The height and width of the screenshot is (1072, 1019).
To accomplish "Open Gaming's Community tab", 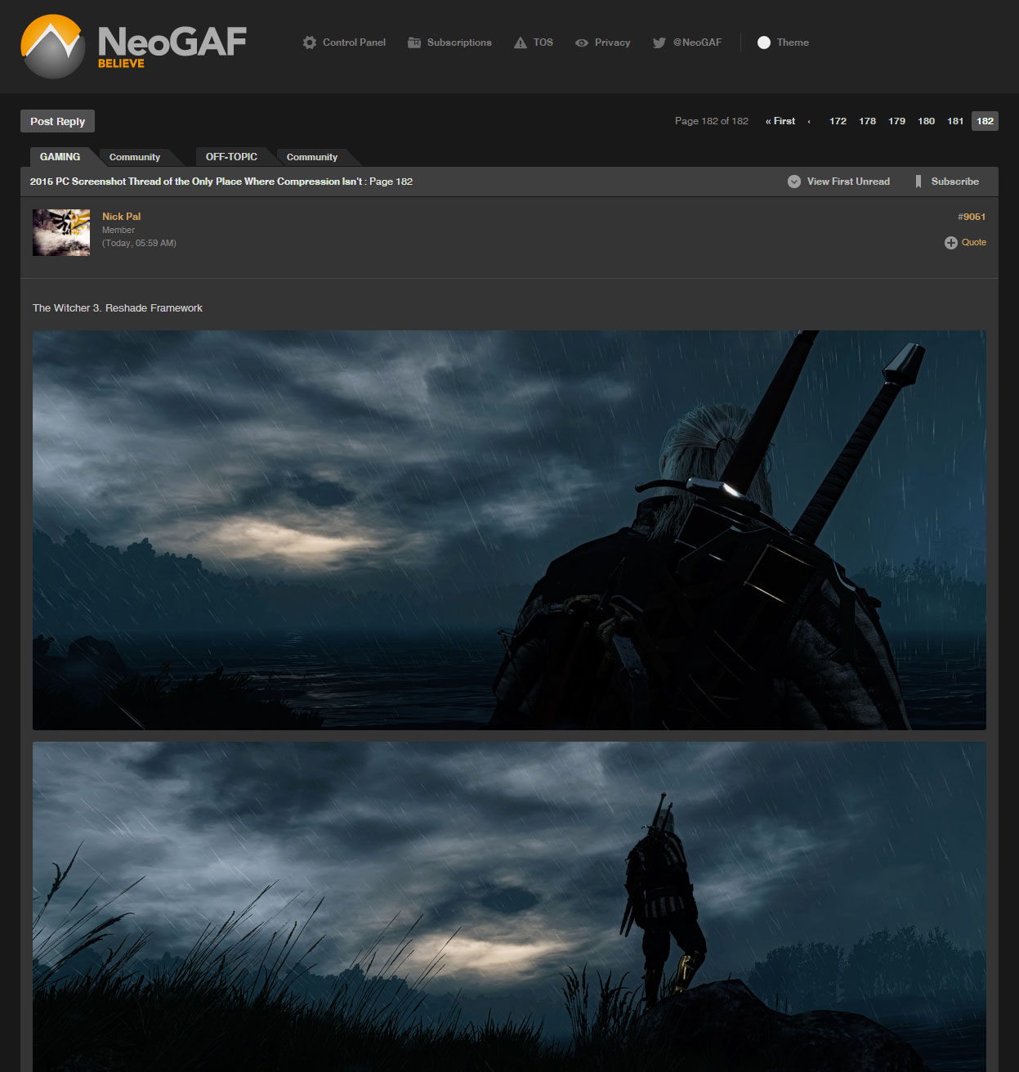I will coord(135,157).
